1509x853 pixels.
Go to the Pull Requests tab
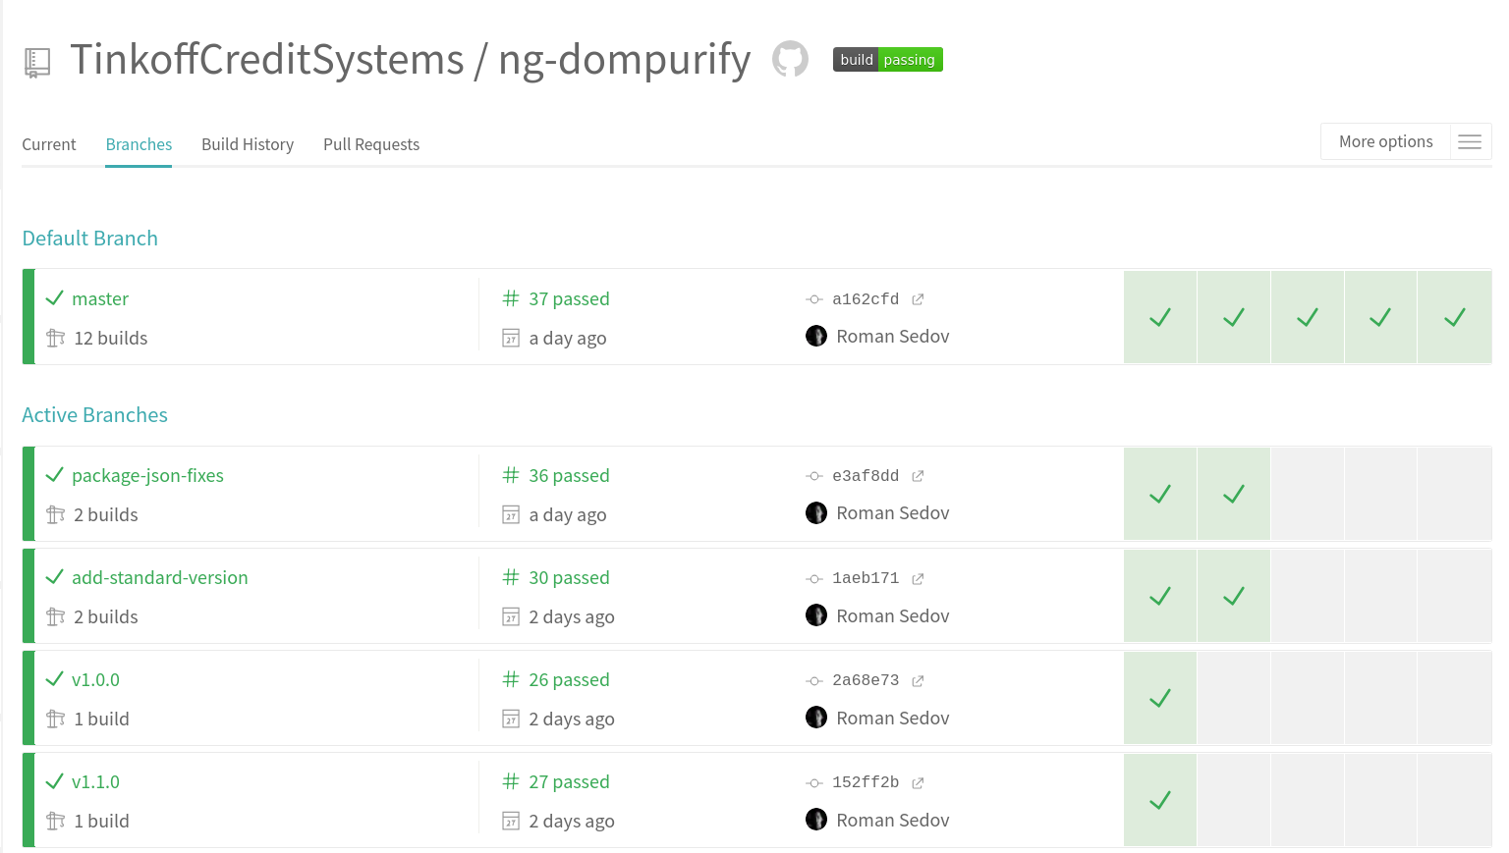click(x=371, y=144)
